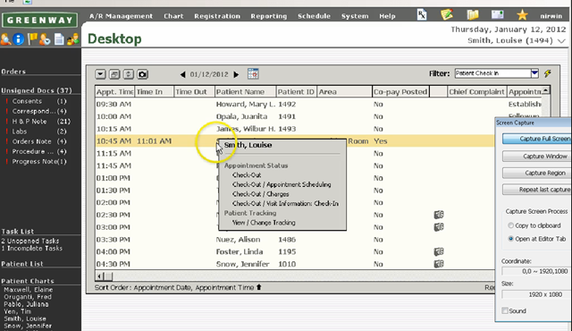Click the blue info icon in sidebar

(x=19, y=39)
